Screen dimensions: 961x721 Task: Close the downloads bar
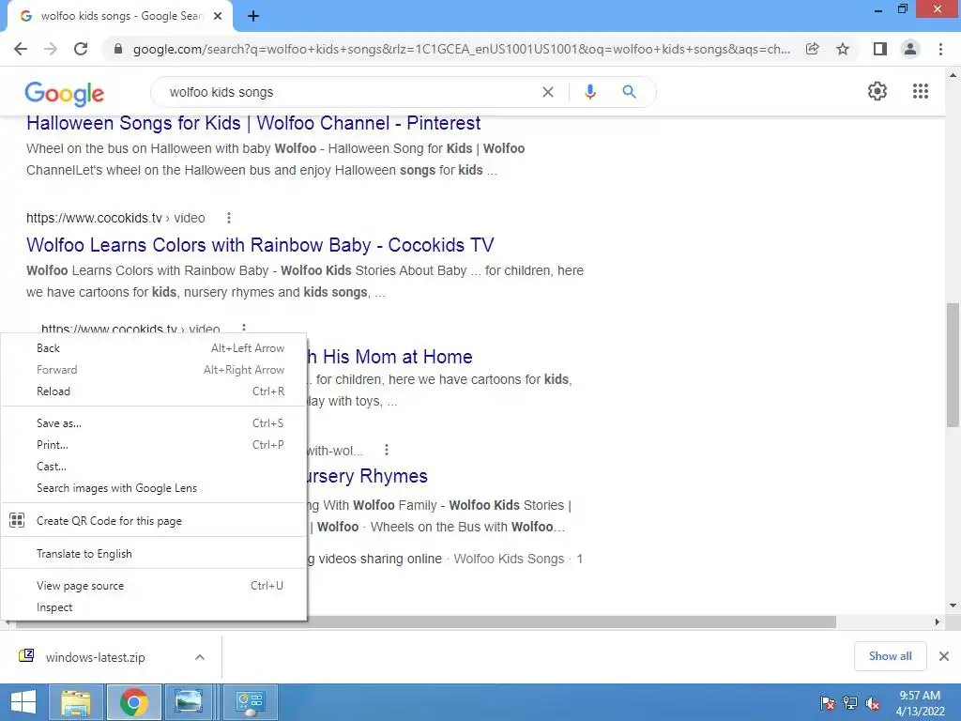tap(944, 656)
